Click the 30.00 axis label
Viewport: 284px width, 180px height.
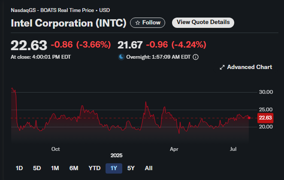point(266,92)
